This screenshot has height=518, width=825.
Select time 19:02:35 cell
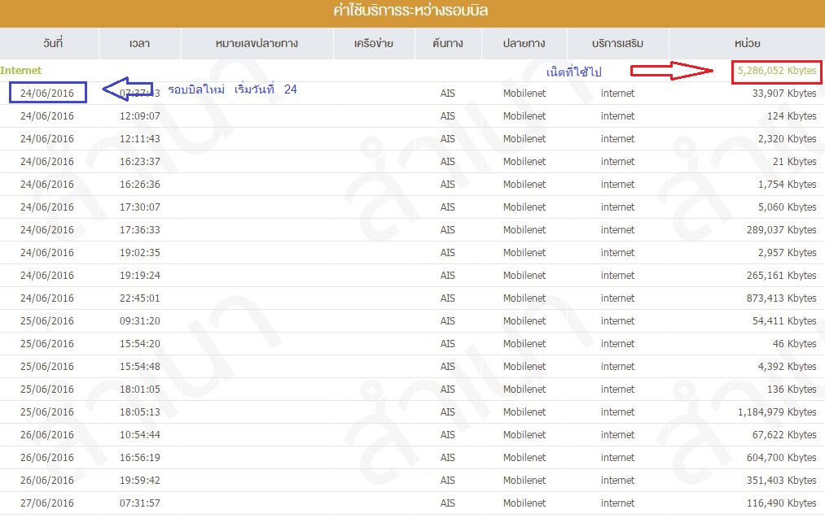tap(140, 252)
